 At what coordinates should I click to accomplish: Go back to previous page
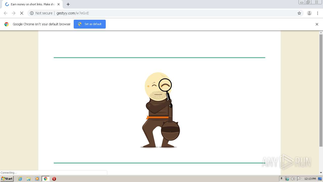6,13
